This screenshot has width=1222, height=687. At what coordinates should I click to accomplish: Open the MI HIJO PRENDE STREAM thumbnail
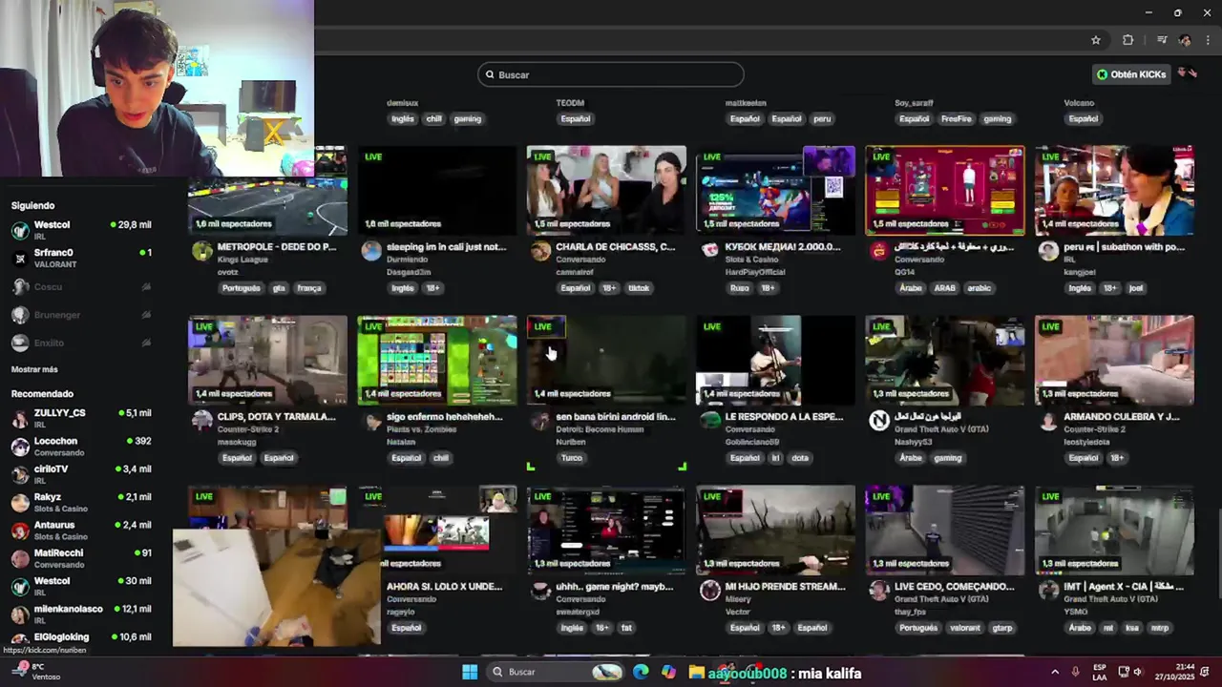pos(776,531)
